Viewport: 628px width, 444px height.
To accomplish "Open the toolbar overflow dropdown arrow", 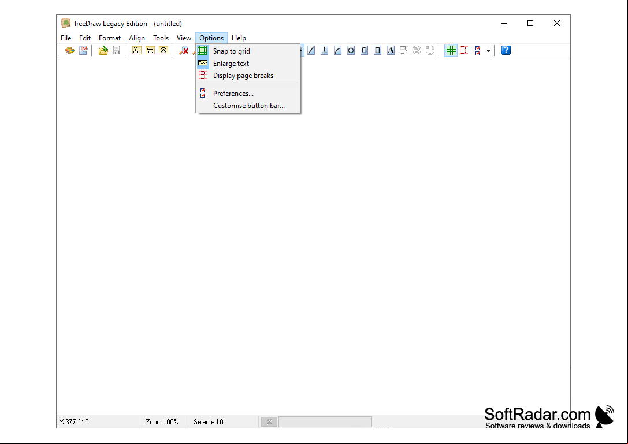I will point(488,51).
